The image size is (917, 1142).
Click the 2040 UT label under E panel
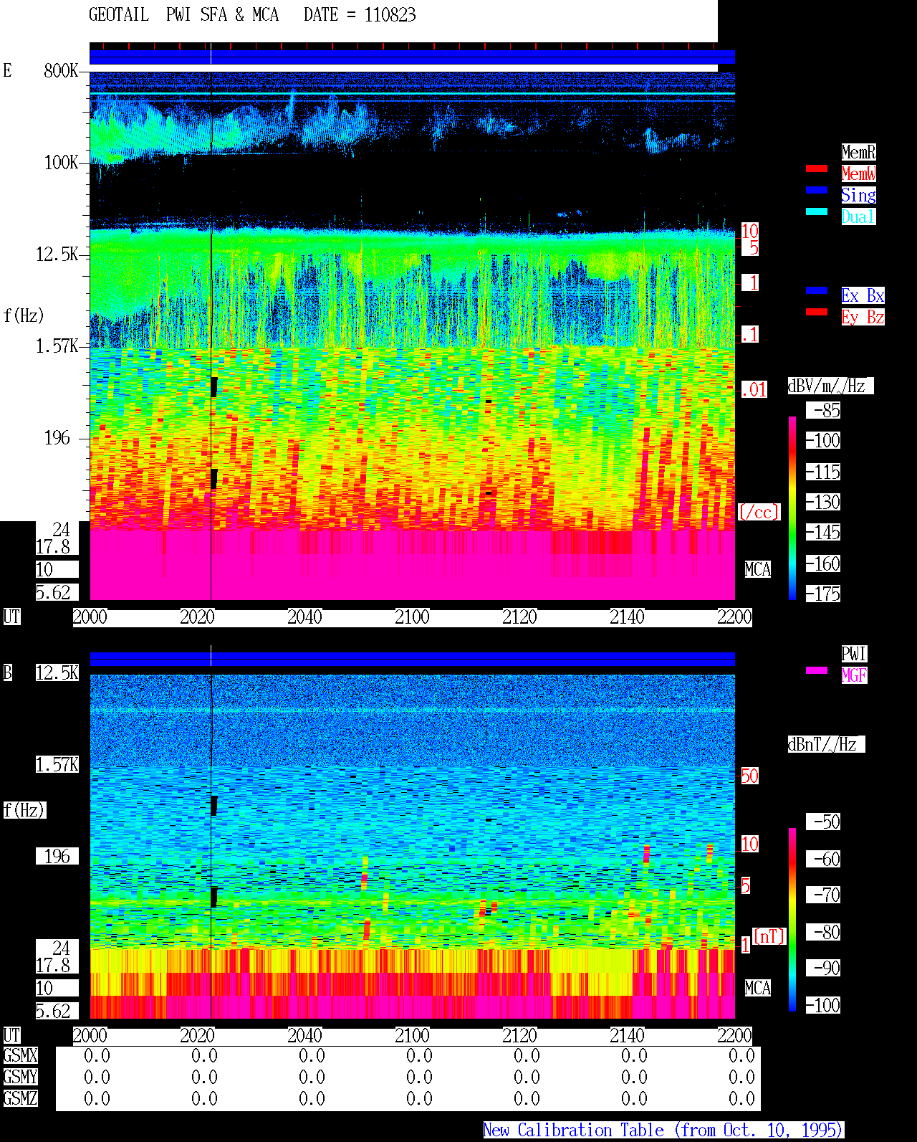304,617
